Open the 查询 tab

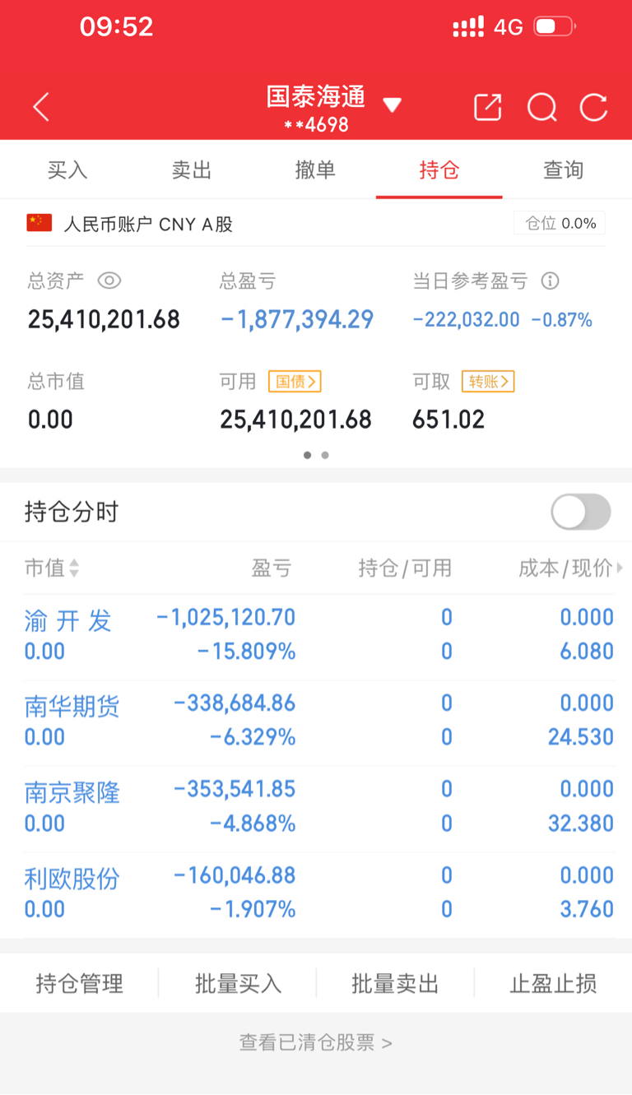(x=564, y=169)
